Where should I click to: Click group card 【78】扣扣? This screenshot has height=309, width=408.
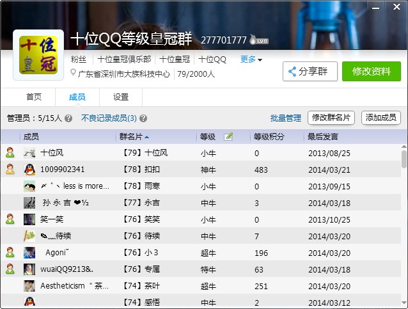click(x=141, y=169)
